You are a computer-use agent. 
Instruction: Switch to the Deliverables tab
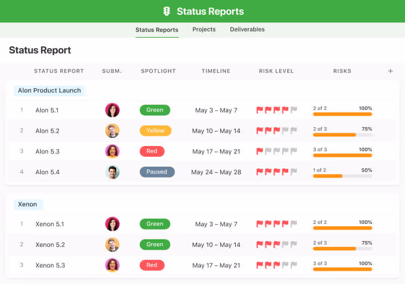(x=247, y=29)
